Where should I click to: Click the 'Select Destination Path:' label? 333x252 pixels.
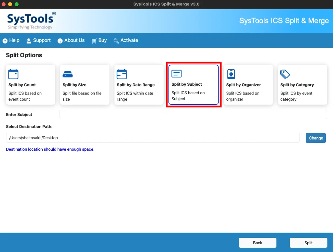click(29, 127)
